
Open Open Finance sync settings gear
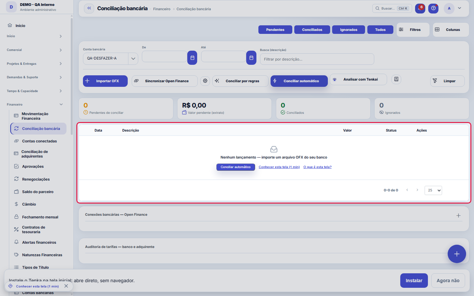[x=205, y=81]
